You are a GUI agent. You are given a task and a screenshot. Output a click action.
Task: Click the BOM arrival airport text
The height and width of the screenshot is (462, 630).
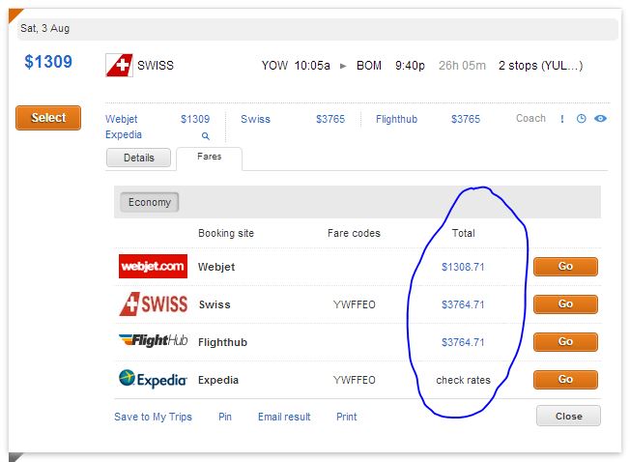[x=369, y=65]
